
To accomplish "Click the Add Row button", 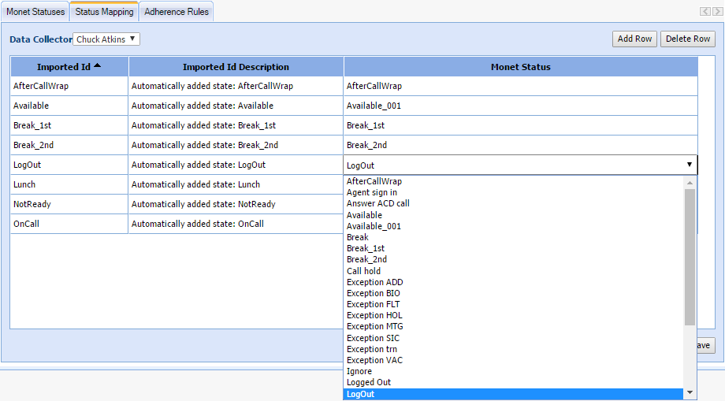I will 634,39.
